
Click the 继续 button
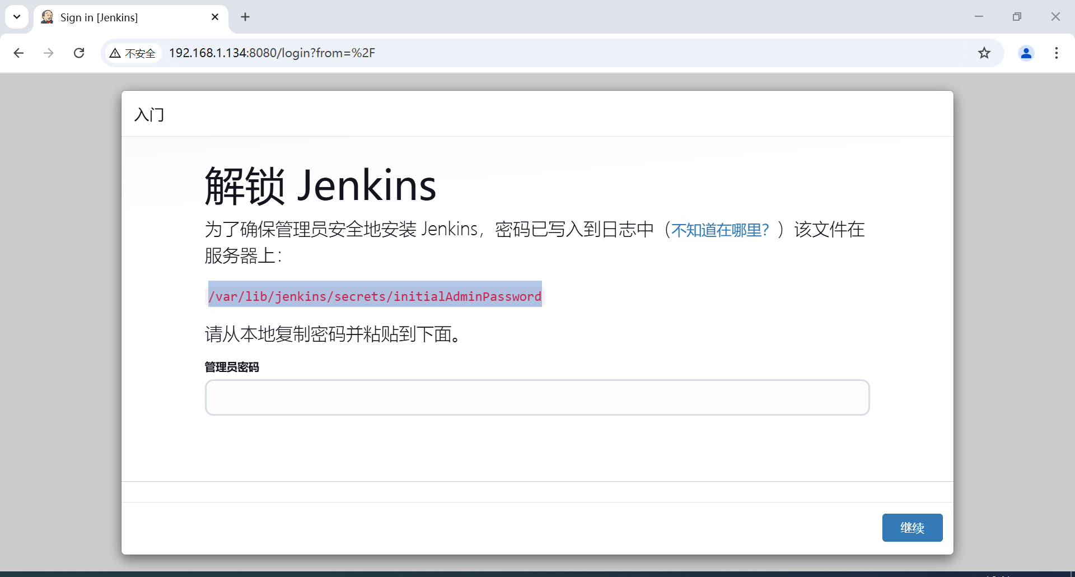point(912,527)
